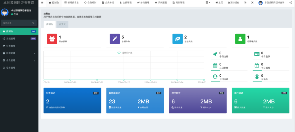Viewport: 295px width, 132px height.
Task: Click the rocket icon for 今日注册
Action: 215,54
